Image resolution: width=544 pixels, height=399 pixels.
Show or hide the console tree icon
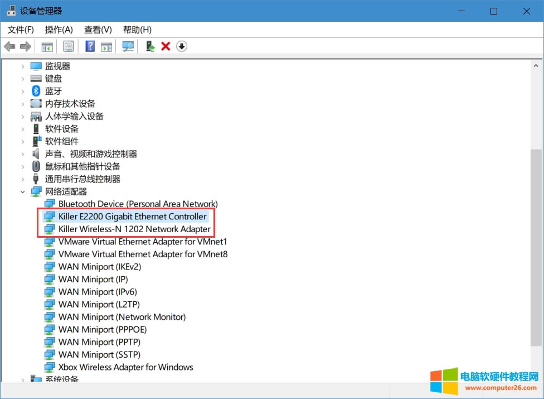47,46
